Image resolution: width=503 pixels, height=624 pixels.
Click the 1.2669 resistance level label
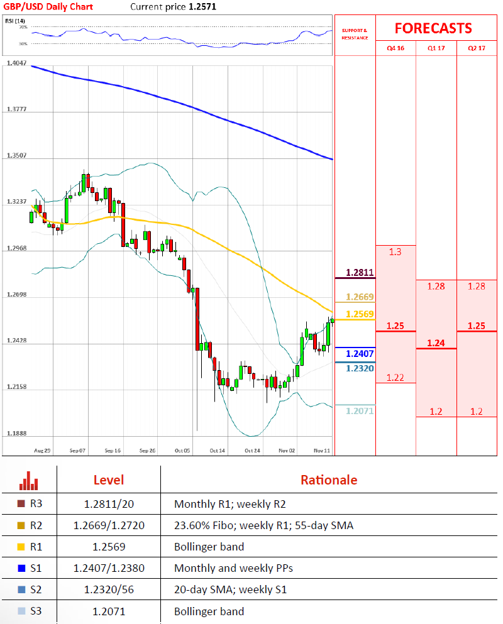(360, 297)
